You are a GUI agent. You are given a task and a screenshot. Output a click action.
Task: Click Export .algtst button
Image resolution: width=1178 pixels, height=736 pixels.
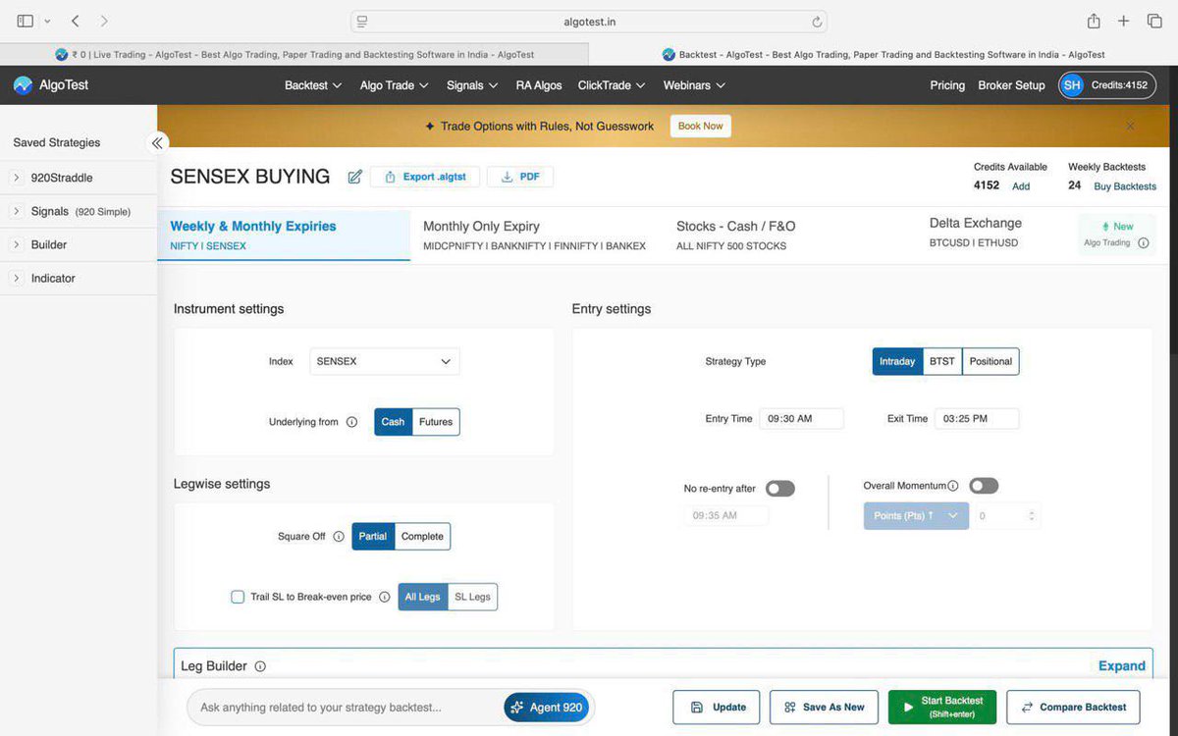(x=425, y=177)
